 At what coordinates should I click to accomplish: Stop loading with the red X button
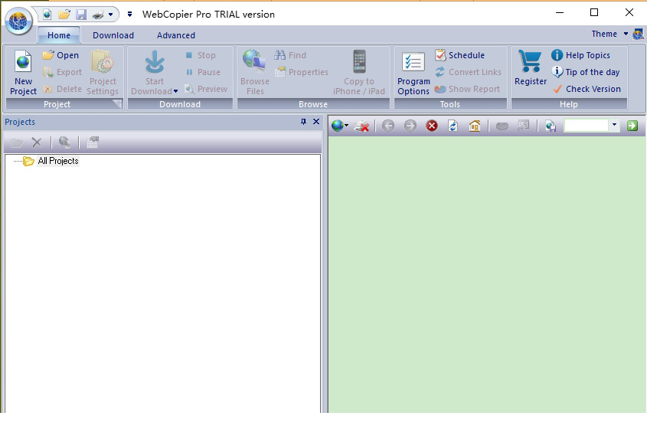(x=432, y=126)
